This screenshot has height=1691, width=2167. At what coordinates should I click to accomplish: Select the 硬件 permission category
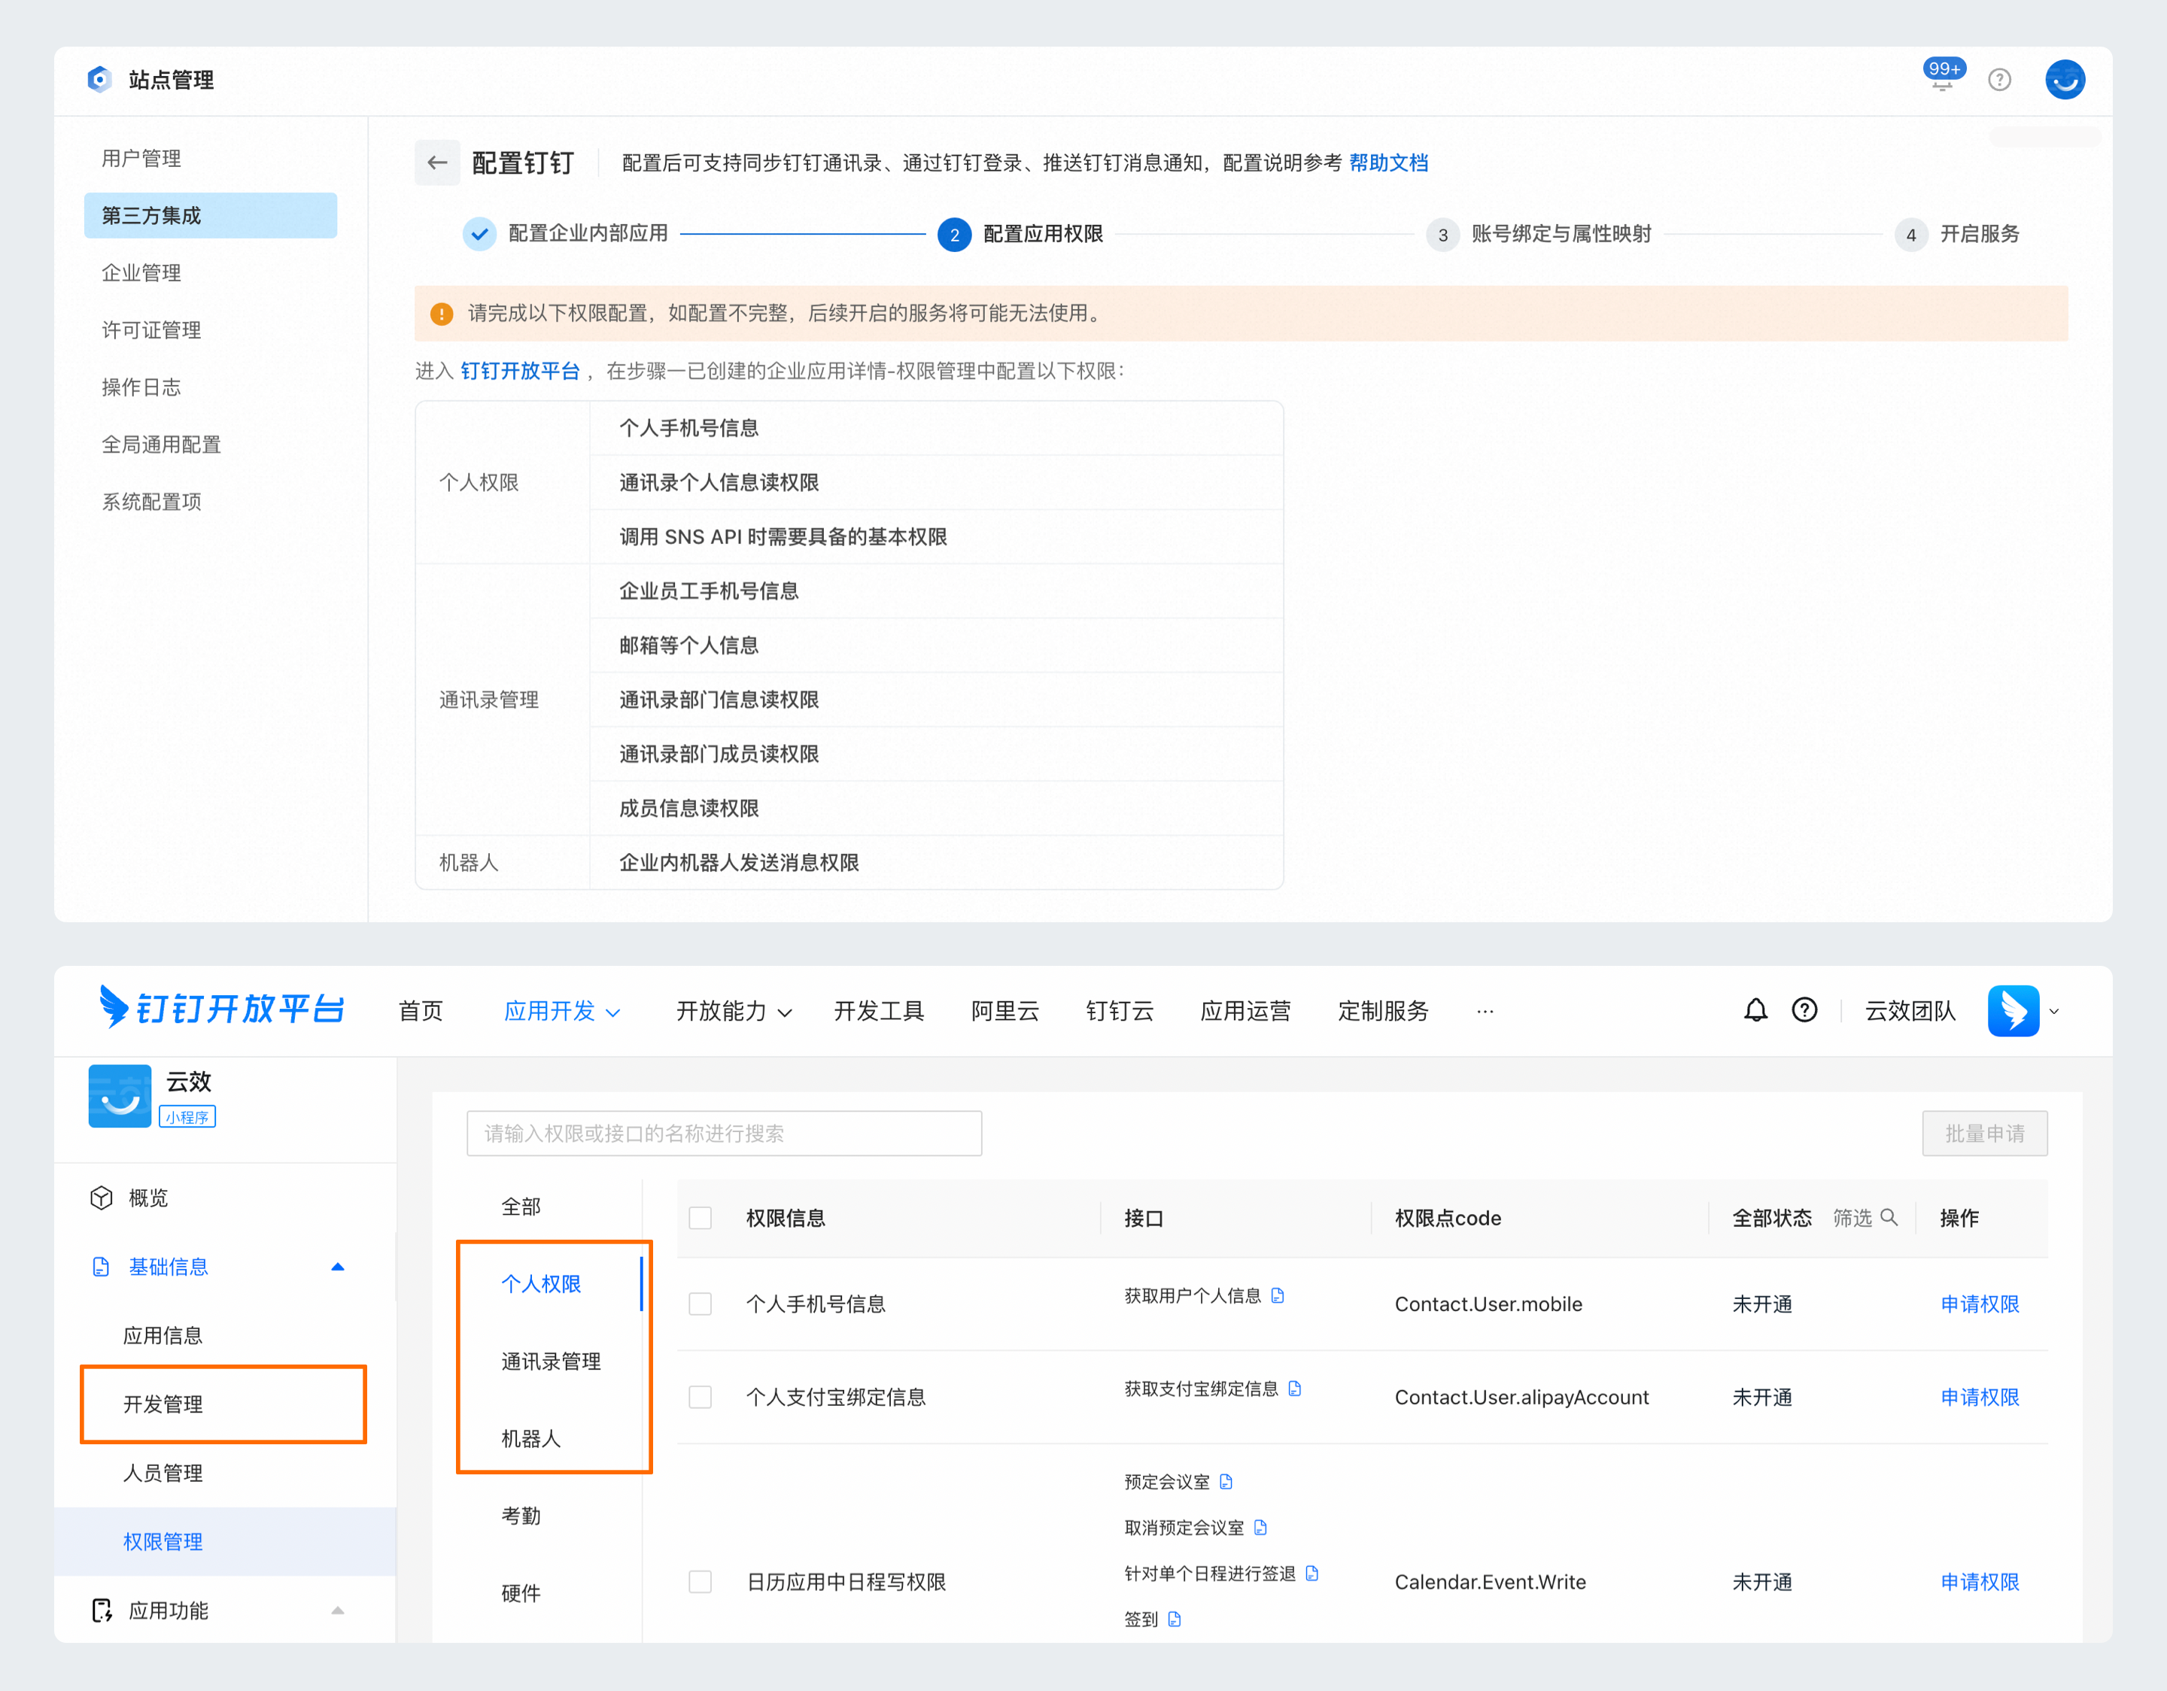521,1594
